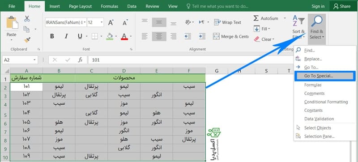
Task: Toggle Middle Align button
Action: 159,22
